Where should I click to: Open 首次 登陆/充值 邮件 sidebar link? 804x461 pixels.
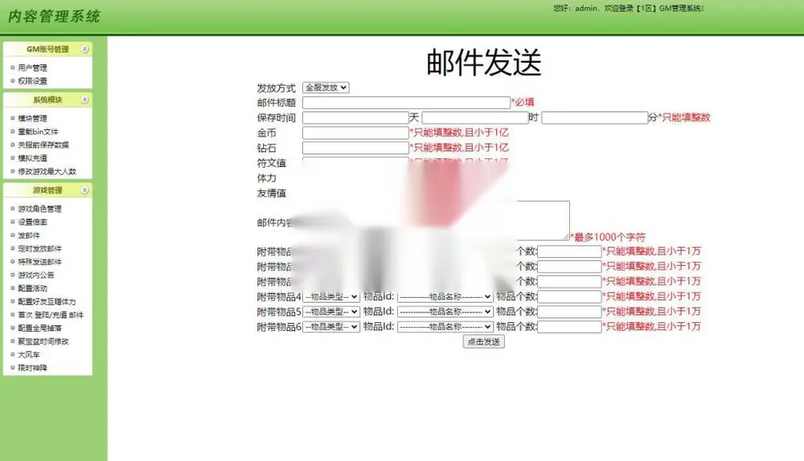coord(50,315)
